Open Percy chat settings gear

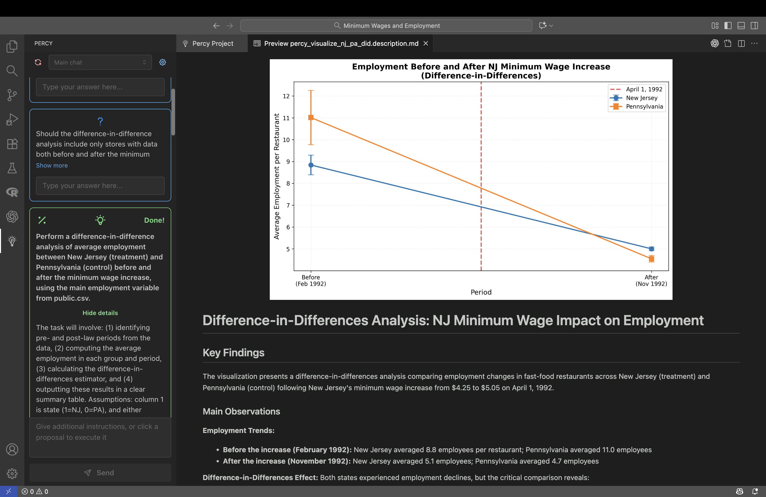pyautogui.click(x=163, y=62)
